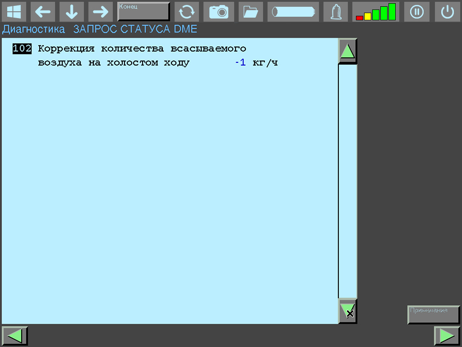The image size is (462, 347).
Task: Click the blue forward arrow toolbar icon
Action: (x=100, y=11)
